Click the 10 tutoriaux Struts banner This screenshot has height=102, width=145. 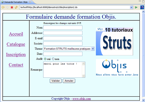pyautogui.click(x=114, y=42)
